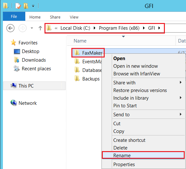The image size is (186, 169).
Task: Click the Back navigation arrow
Action: 11,28
